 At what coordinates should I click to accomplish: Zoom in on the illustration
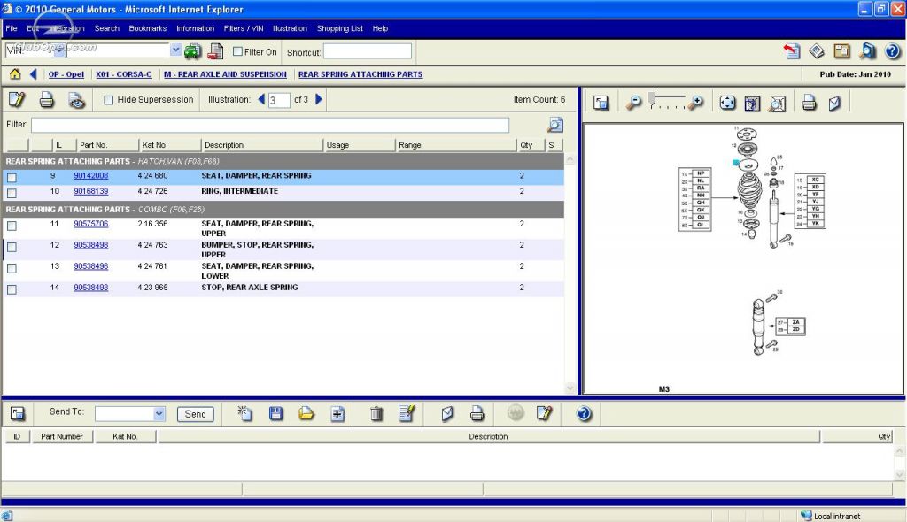coord(696,103)
